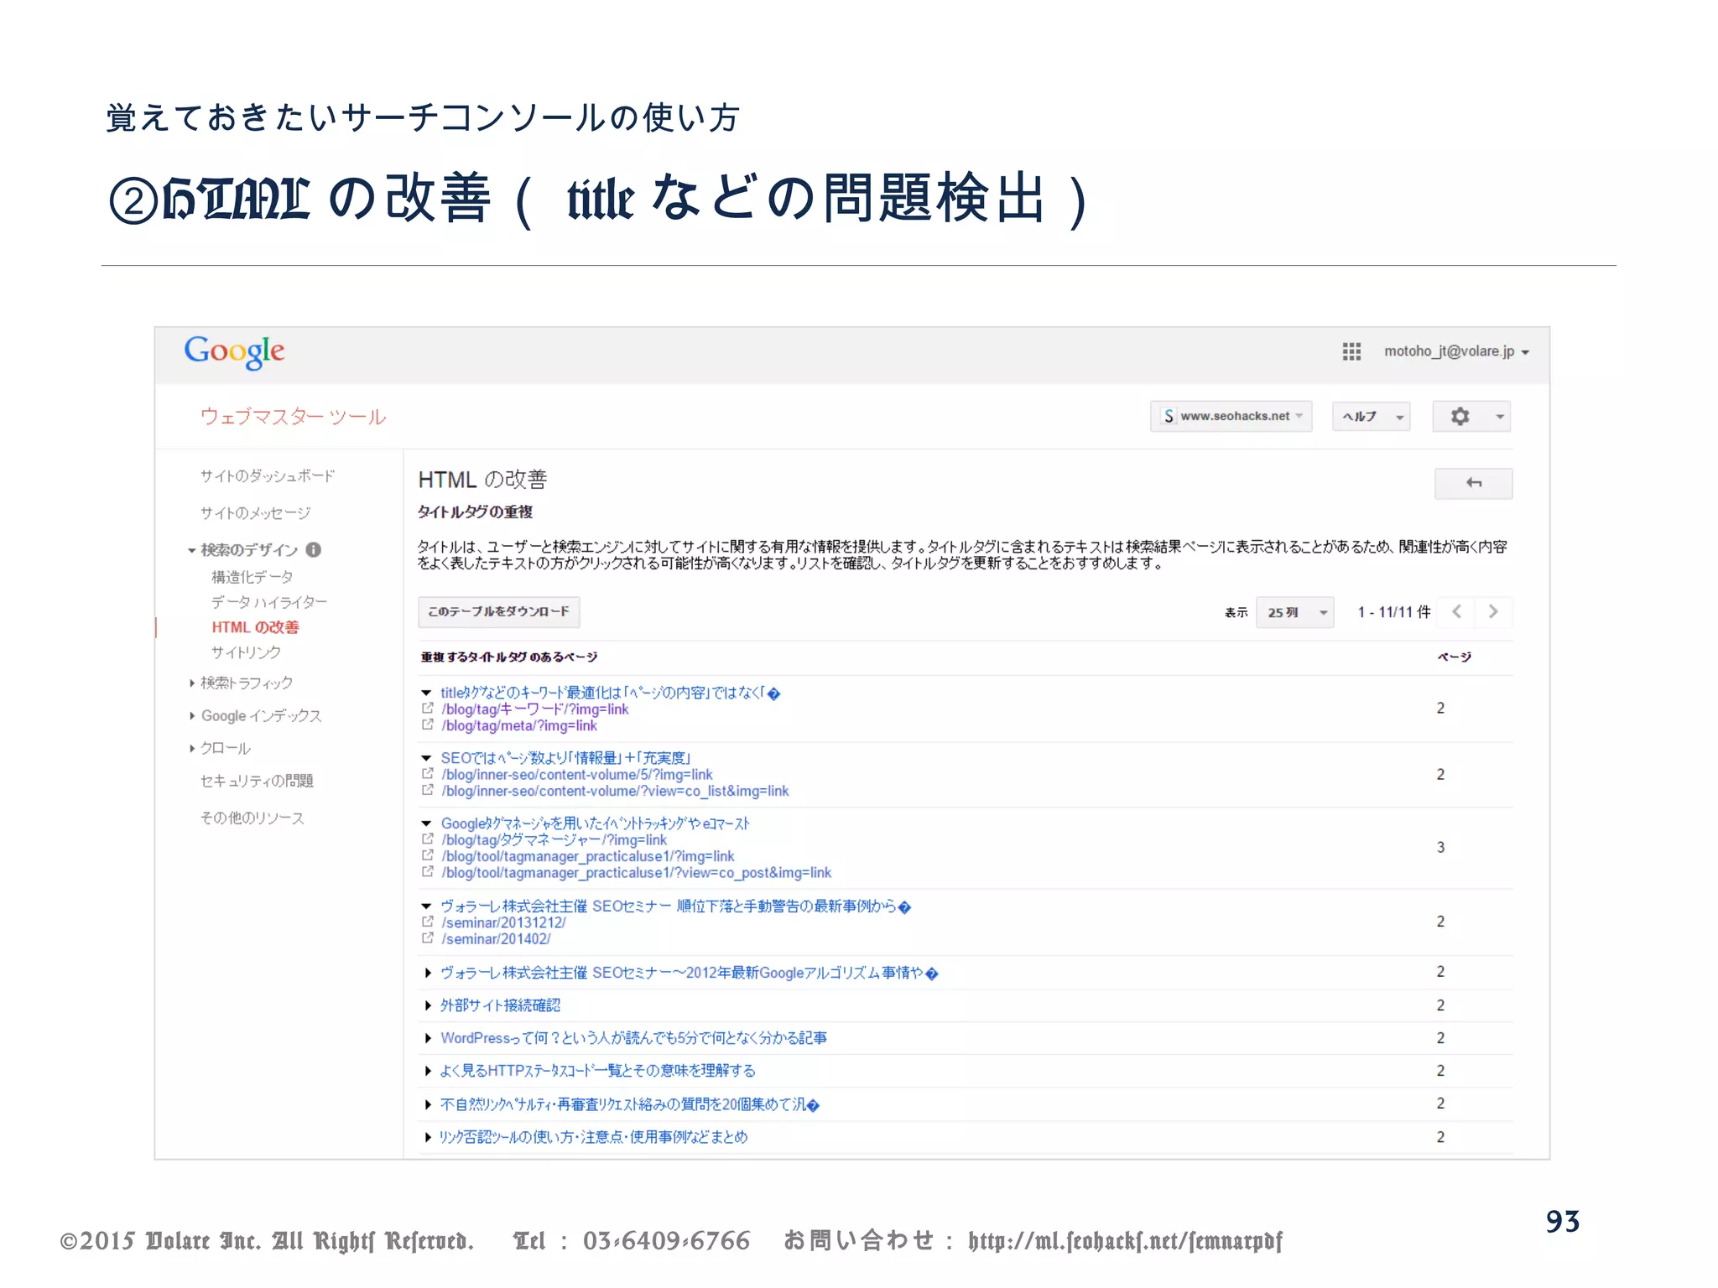Expand the 外部サイト接続確認 row
Viewport: 1718px width, 1288px height.
click(428, 1005)
